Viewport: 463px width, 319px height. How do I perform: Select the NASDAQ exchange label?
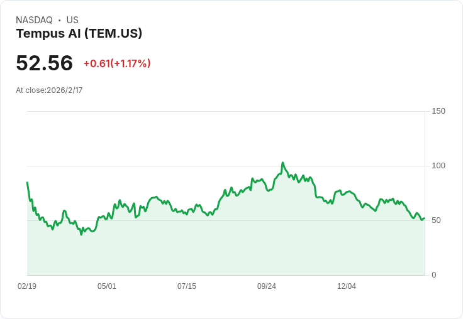click(34, 20)
